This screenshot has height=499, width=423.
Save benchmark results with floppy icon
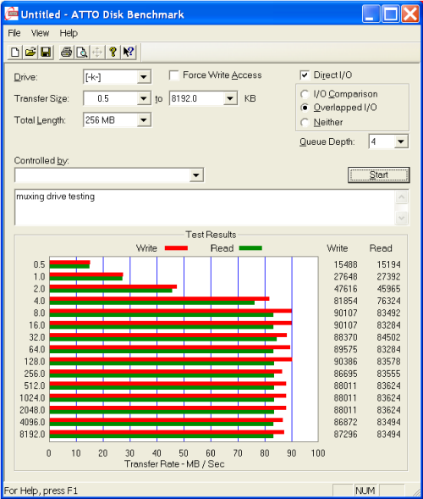[x=46, y=53]
